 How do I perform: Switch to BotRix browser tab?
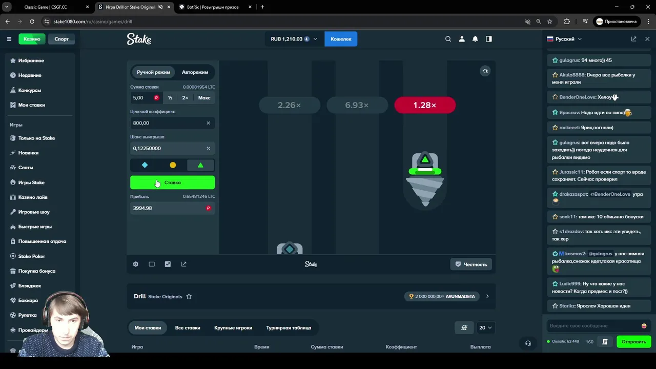click(x=213, y=7)
